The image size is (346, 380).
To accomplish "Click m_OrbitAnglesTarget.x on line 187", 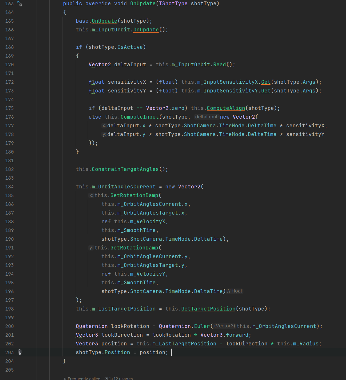I will [151, 213].
